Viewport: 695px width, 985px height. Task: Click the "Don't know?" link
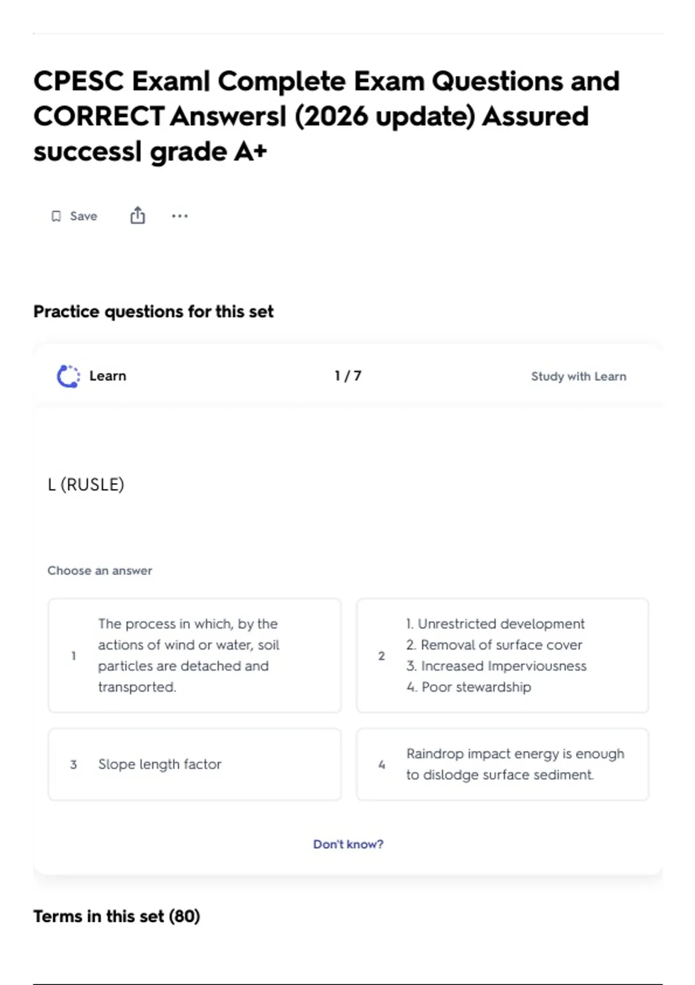pyautogui.click(x=348, y=844)
